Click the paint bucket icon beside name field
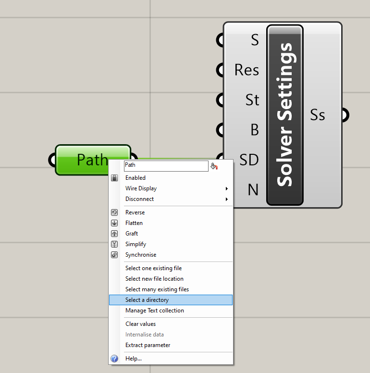This screenshot has height=373, width=370. tap(214, 166)
